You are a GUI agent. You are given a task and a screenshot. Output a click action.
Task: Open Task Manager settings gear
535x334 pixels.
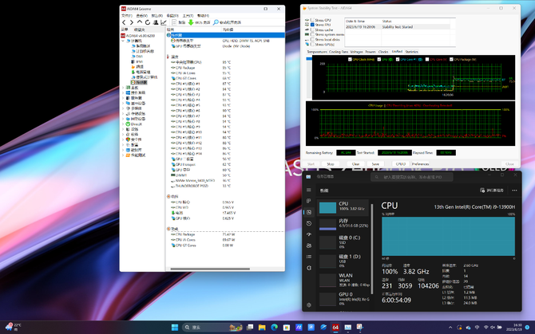(309, 305)
